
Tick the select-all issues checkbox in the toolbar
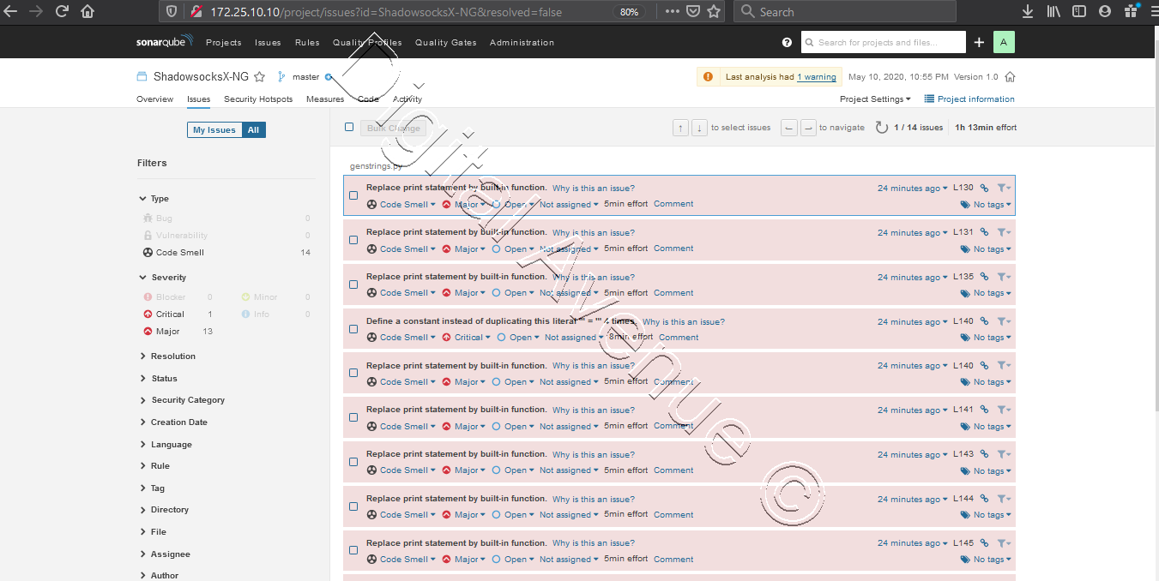pos(349,126)
